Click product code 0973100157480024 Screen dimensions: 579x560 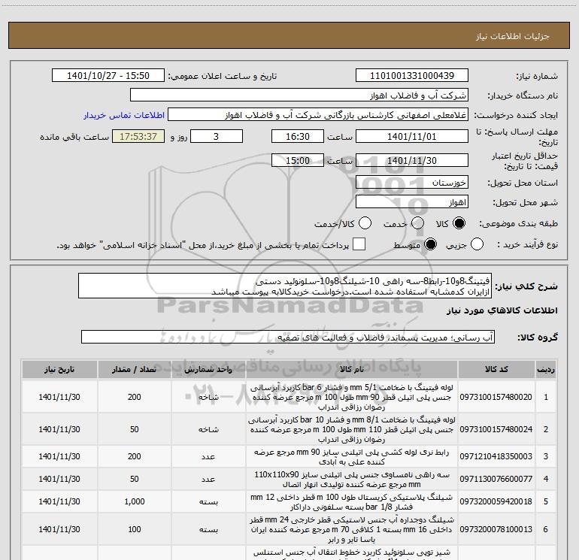496,429
